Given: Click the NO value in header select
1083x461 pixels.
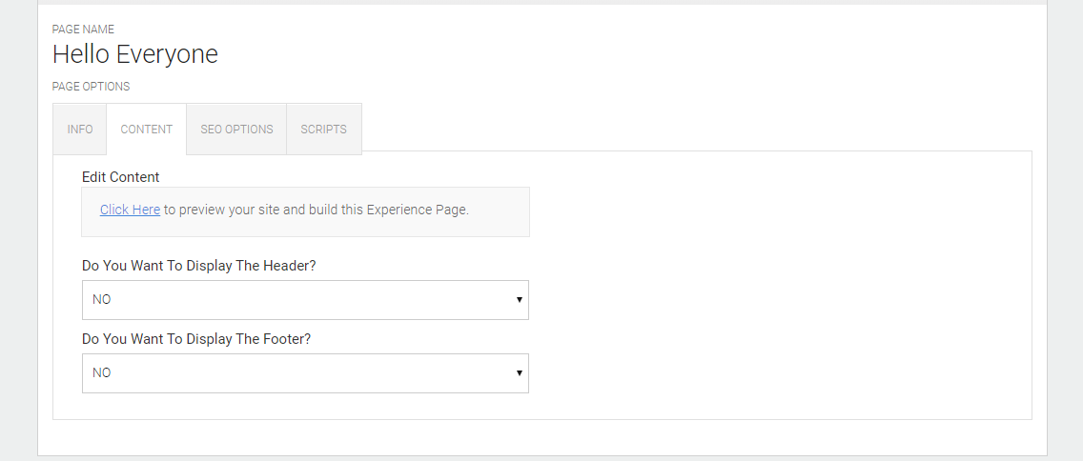Looking at the screenshot, I should (102, 299).
